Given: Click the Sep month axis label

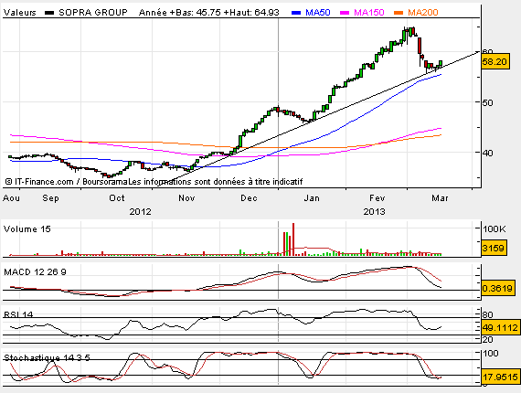Looking at the screenshot, I should point(50,198).
